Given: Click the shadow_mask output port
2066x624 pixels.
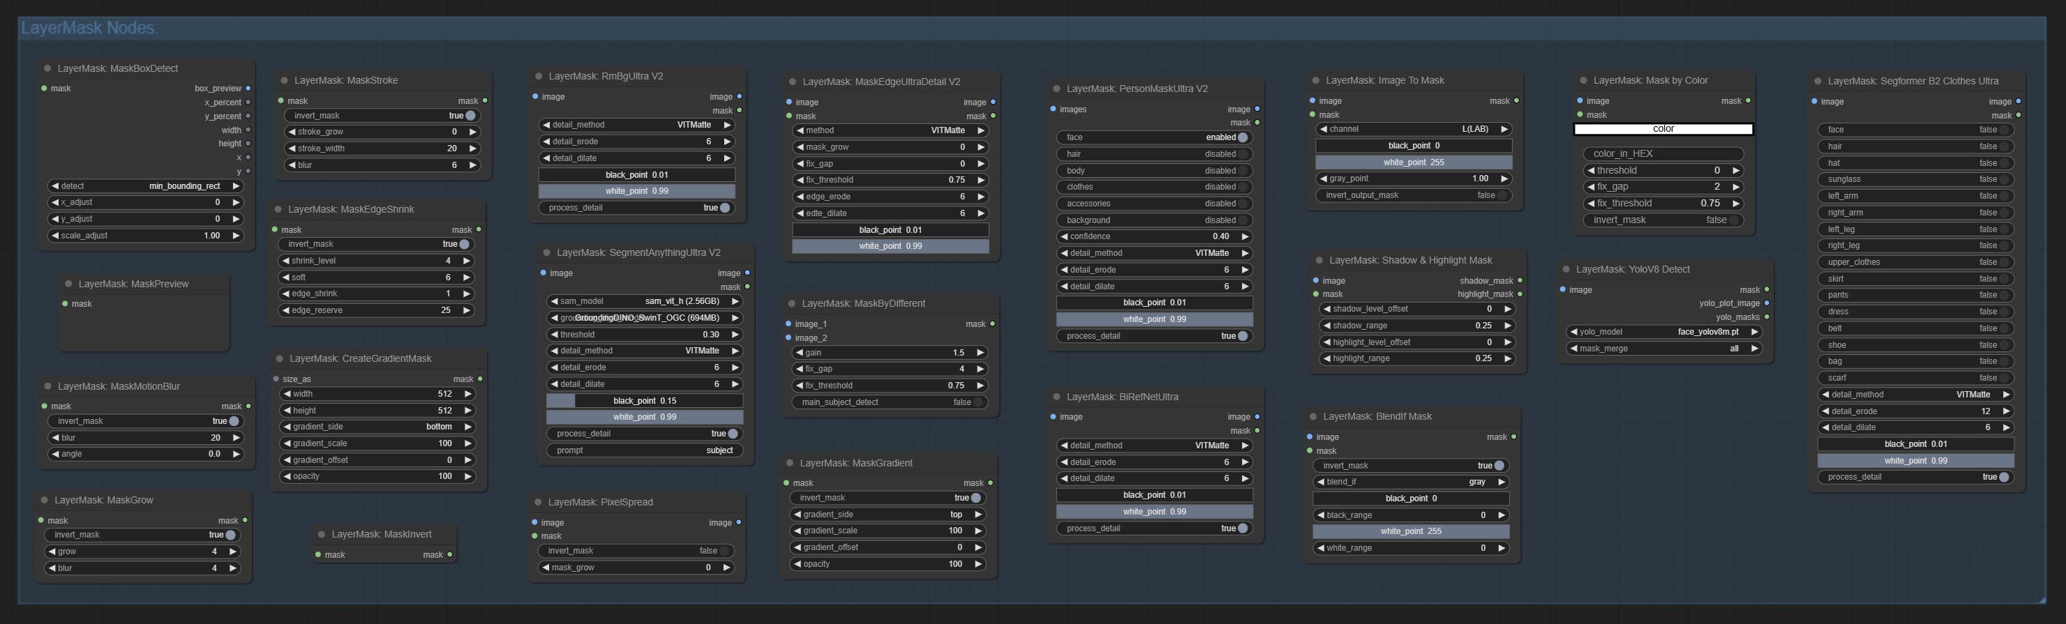Looking at the screenshot, I should point(1520,280).
